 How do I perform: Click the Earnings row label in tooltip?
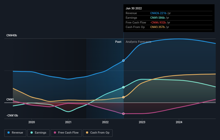coord(131,18)
